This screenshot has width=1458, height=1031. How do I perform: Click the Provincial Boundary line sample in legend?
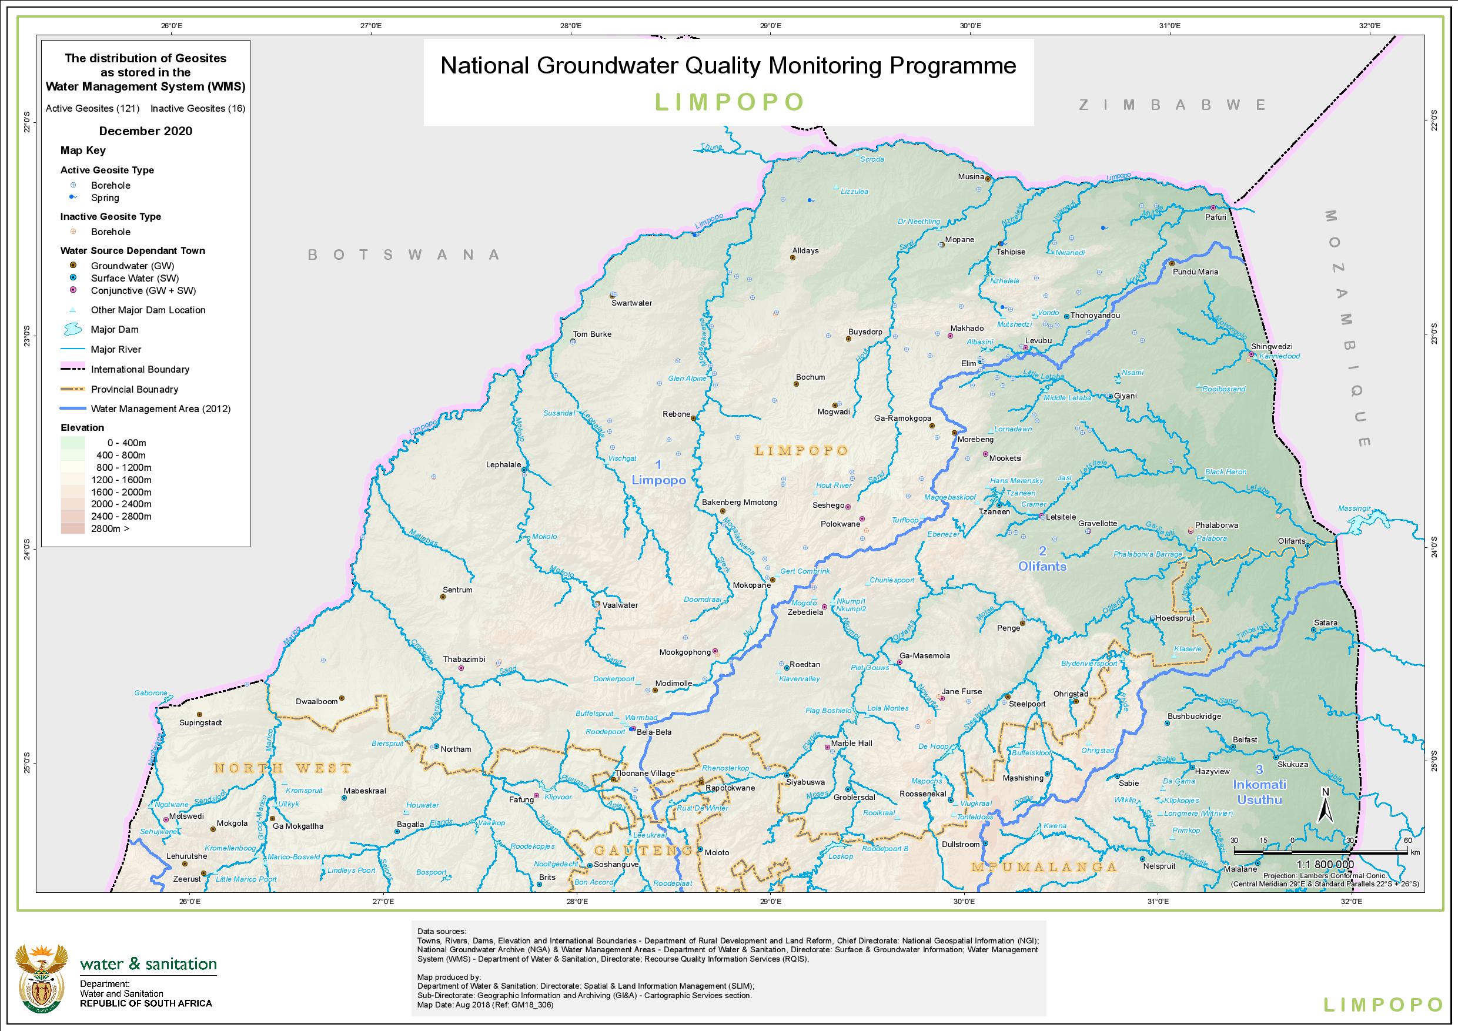coord(72,389)
